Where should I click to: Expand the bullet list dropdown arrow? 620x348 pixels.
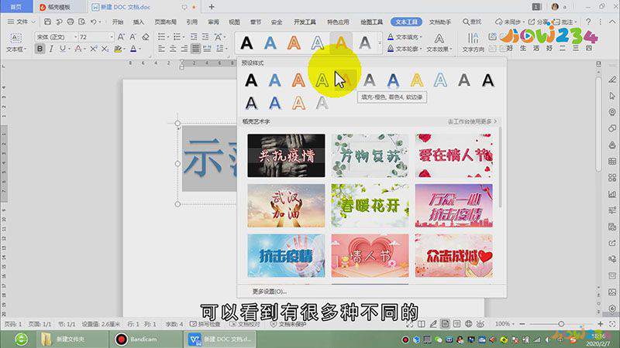tap(168, 37)
